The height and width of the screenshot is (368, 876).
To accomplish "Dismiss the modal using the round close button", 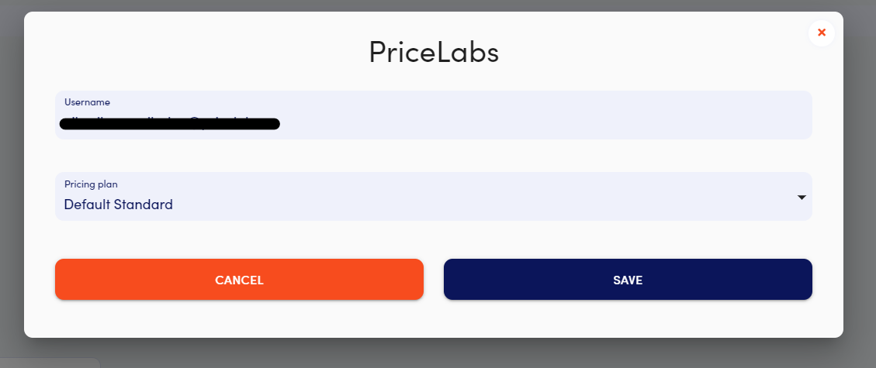I will click(x=821, y=33).
